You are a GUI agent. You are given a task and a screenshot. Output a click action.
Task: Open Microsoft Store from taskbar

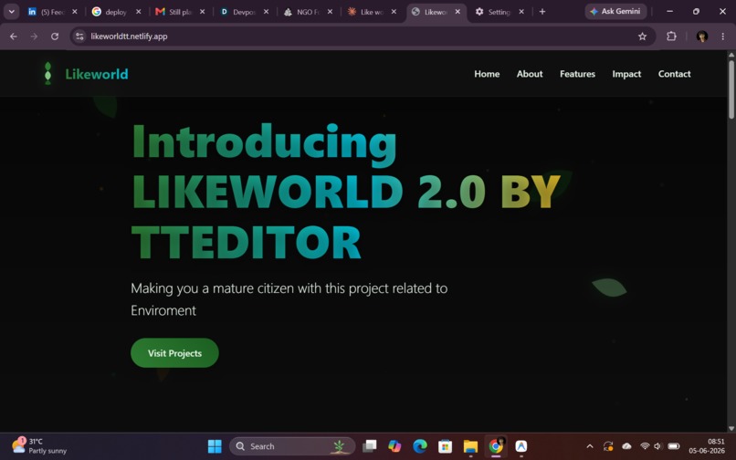(x=445, y=446)
